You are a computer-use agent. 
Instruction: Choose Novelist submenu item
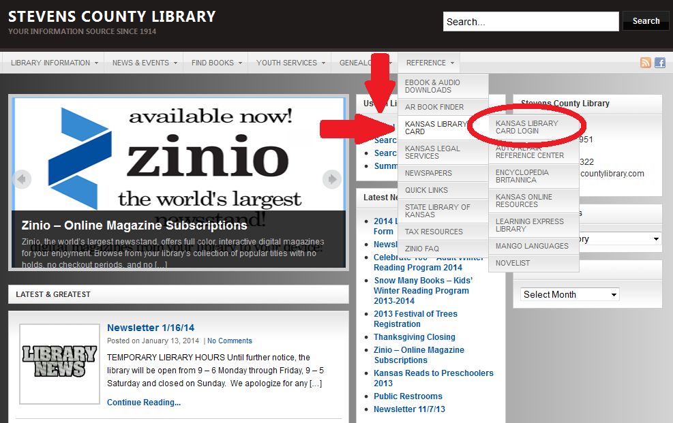coord(533,263)
